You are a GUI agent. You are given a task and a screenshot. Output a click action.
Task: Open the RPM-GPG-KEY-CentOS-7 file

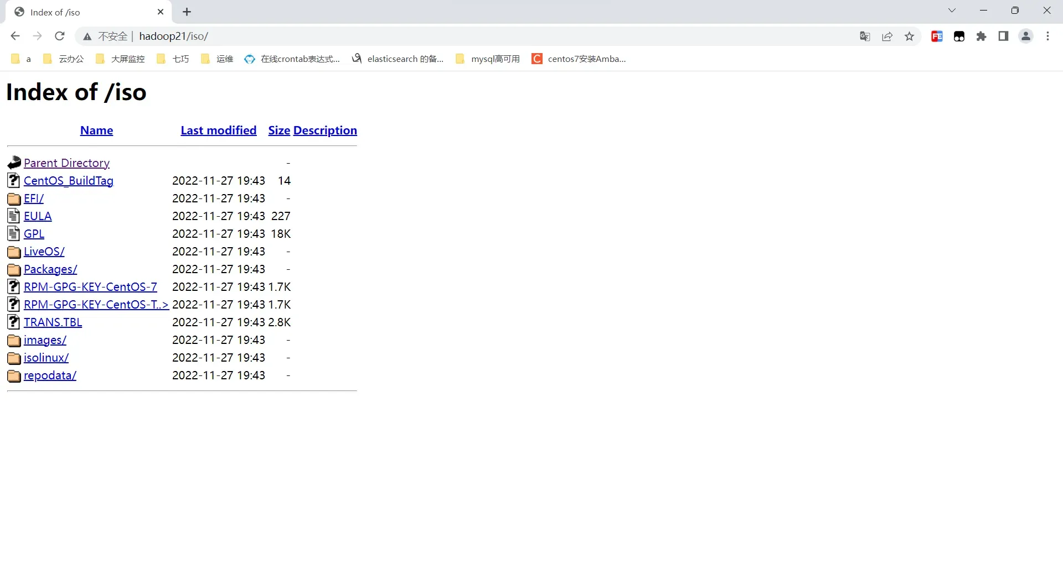click(90, 287)
